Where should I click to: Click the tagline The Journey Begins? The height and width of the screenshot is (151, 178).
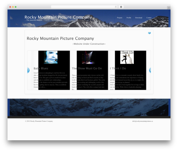[x=33, y=20]
